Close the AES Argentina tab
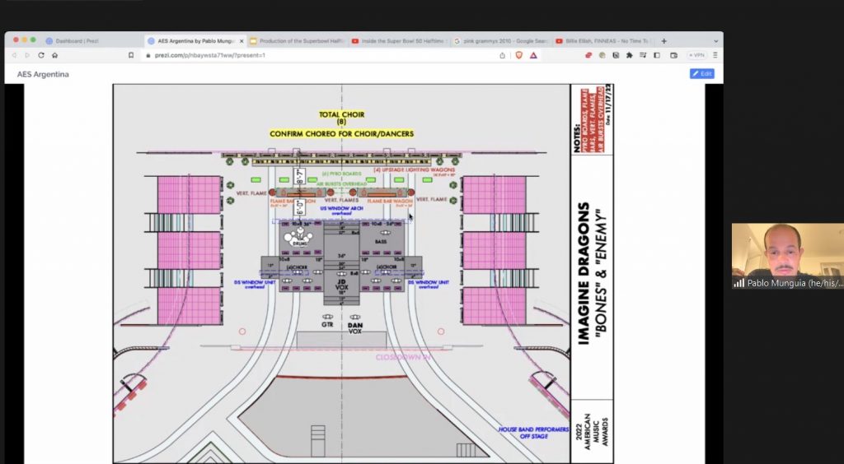The image size is (844, 464). 241,40
